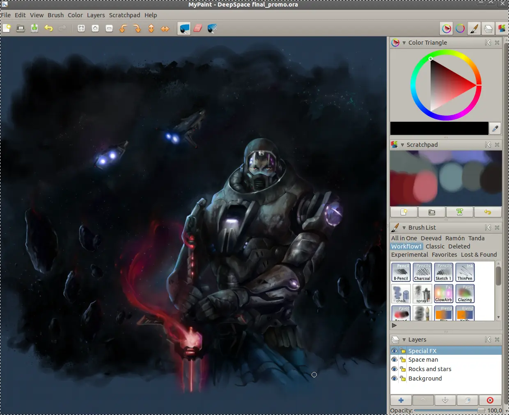Toggle the color ring panel in the toolbar

pyautogui.click(x=460, y=28)
